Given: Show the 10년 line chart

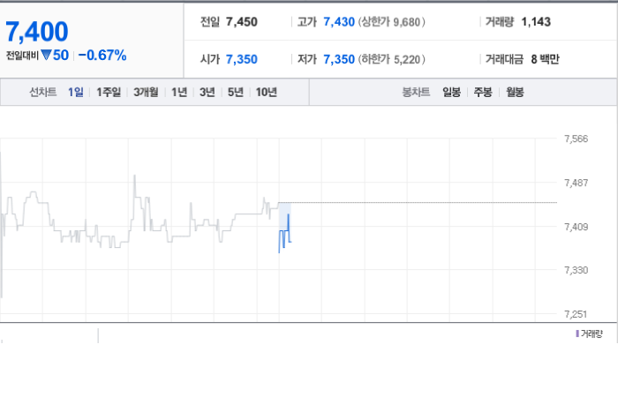Looking at the screenshot, I should click(266, 92).
